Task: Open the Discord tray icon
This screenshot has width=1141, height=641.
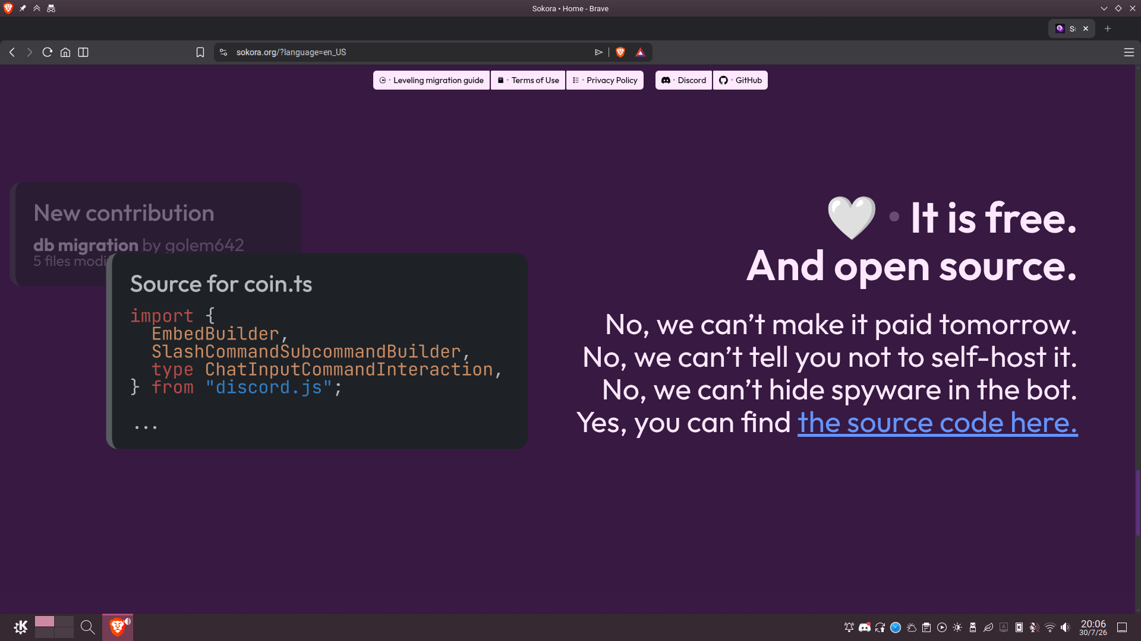Action: pos(865,627)
